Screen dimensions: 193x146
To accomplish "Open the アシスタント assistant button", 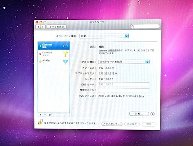I will [x=112, y=124].
